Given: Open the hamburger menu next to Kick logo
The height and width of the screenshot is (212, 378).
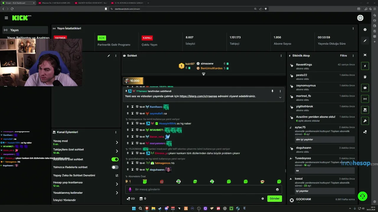Looking at the screenshot, I should click(6, 18).
